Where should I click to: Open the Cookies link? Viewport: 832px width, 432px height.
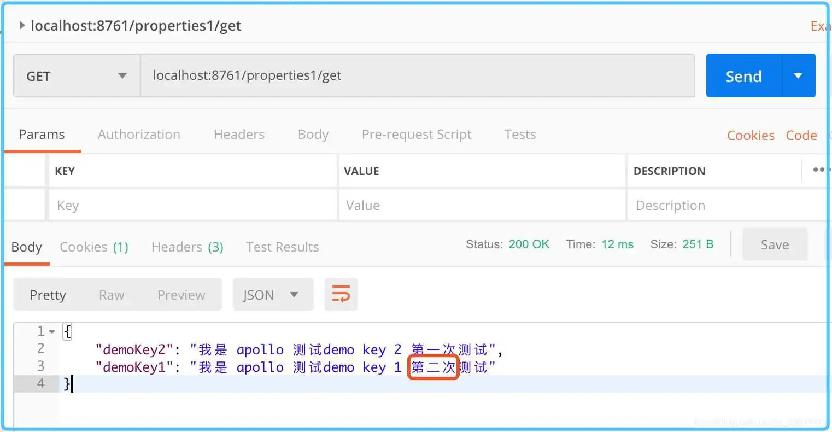[x=750, y=136]
